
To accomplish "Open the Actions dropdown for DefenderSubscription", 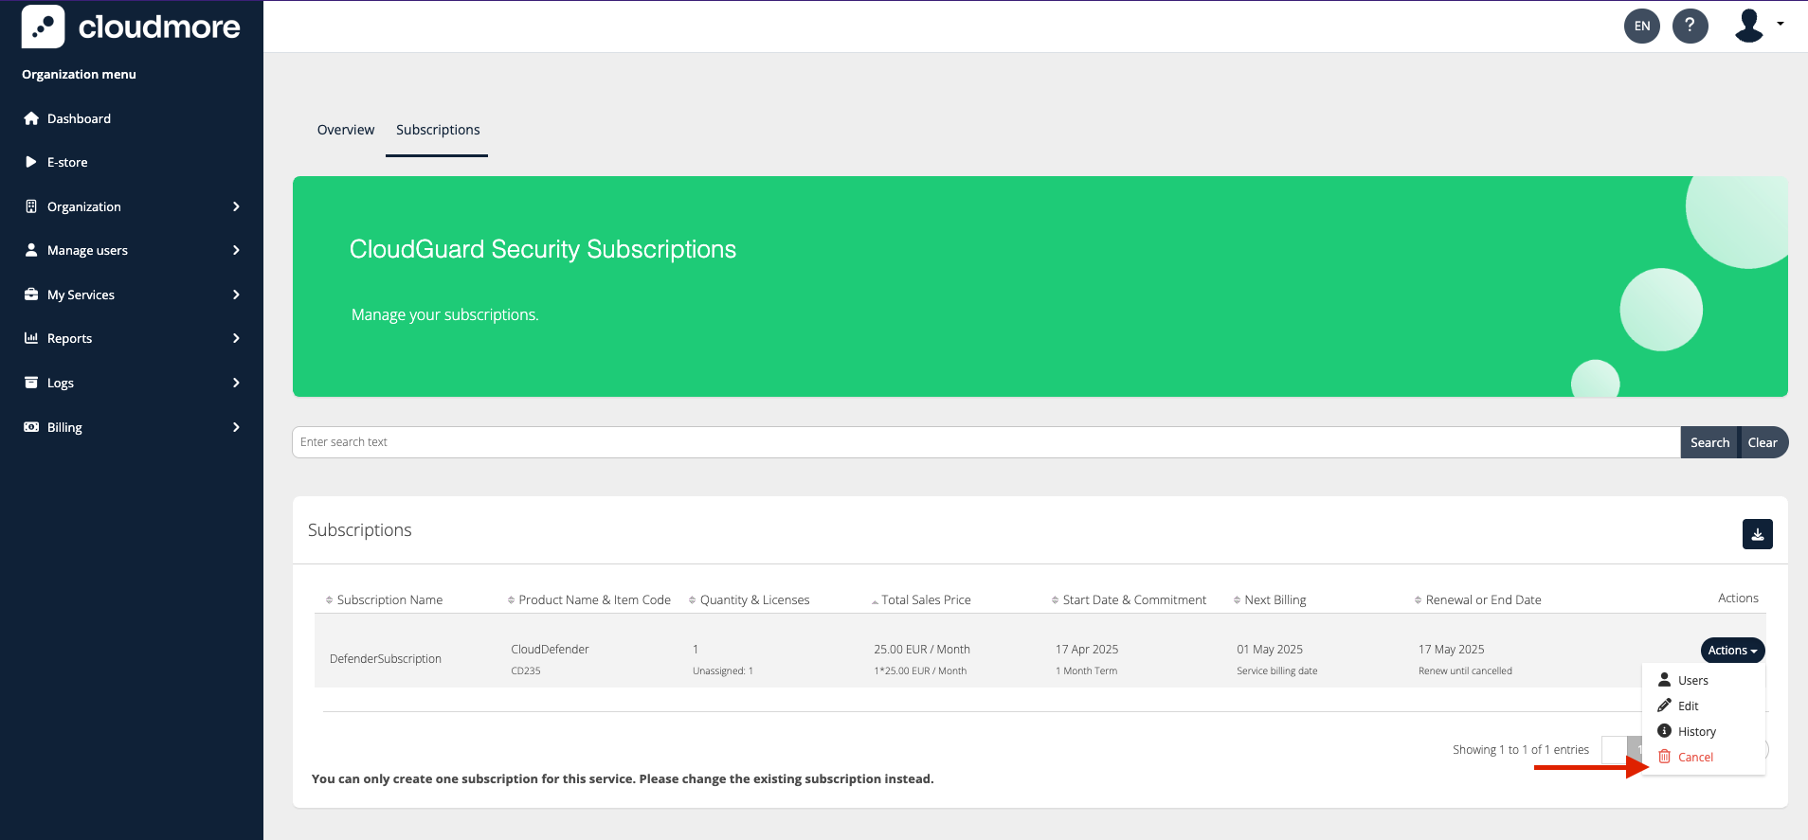I will click(1731, 650).
